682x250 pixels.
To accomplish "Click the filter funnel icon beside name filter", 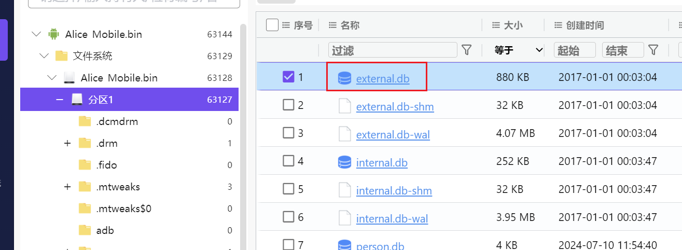I will point(467,50).
